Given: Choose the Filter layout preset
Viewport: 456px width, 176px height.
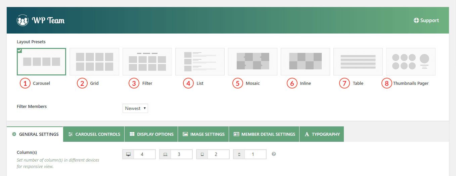Looking at the screenshot, I should (x=147, y=62).
